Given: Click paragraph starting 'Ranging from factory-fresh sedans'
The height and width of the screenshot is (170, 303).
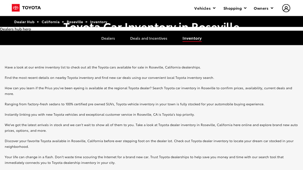Looking at the screenshot, I should pos(134,104).
